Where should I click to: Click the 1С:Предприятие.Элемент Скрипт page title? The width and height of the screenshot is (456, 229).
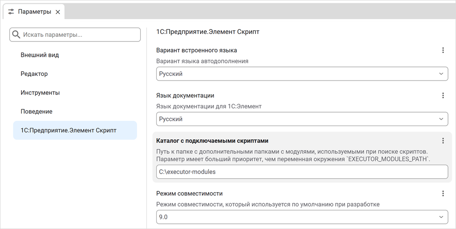tap(207, 32)
